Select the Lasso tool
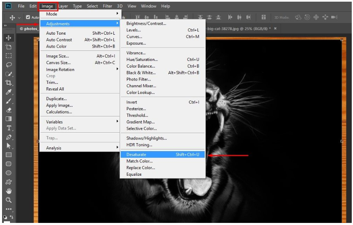The height and width of the screenshot is (225, 353). click(8, 65)
